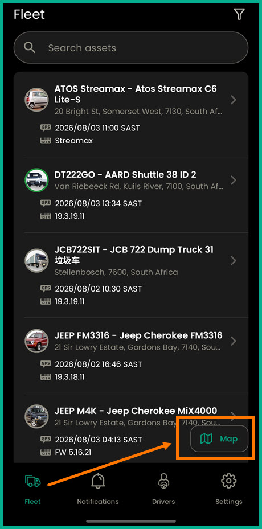Tap GPS icon under ATOS Streamax

(x=46, y=128)
